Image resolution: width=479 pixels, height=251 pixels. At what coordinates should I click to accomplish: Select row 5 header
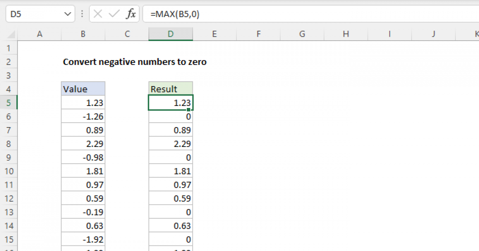click(9, 103)
